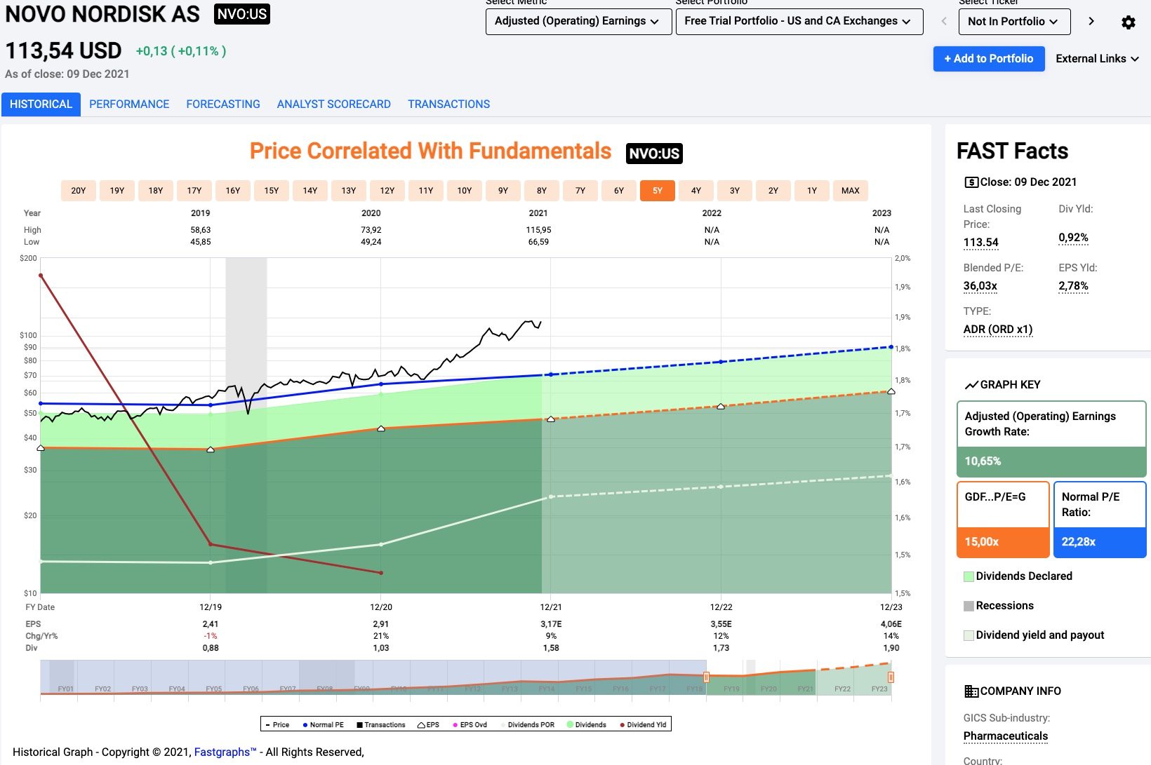The height and width of the screenshot is (765, 1151).
Task: Toggle the EPS Ovd legend entry
Action: pyautogui.click(x=470, y=724)
